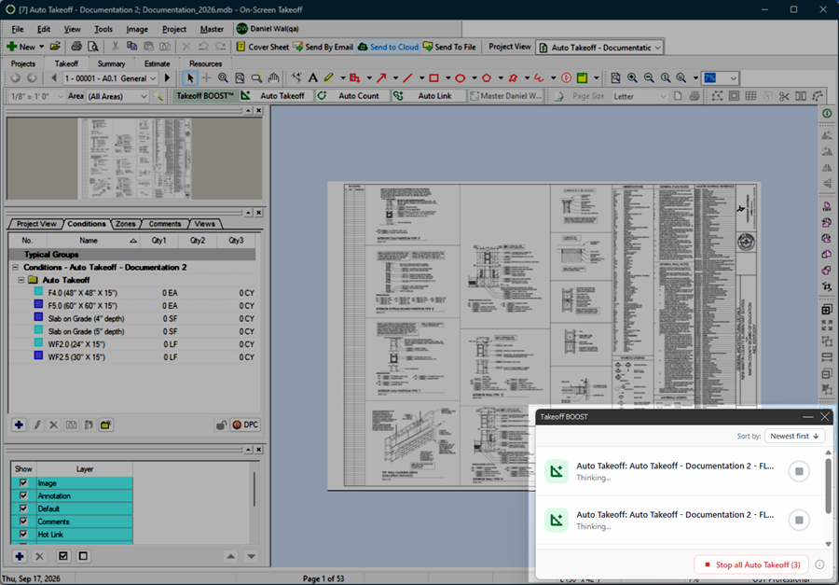Click the Zoom Out magnifier icon
The height and width of the screenshot is (585, 839).
tap(649, 78)
